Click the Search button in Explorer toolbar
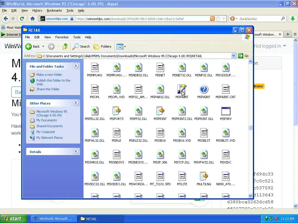 pos(81,46)
